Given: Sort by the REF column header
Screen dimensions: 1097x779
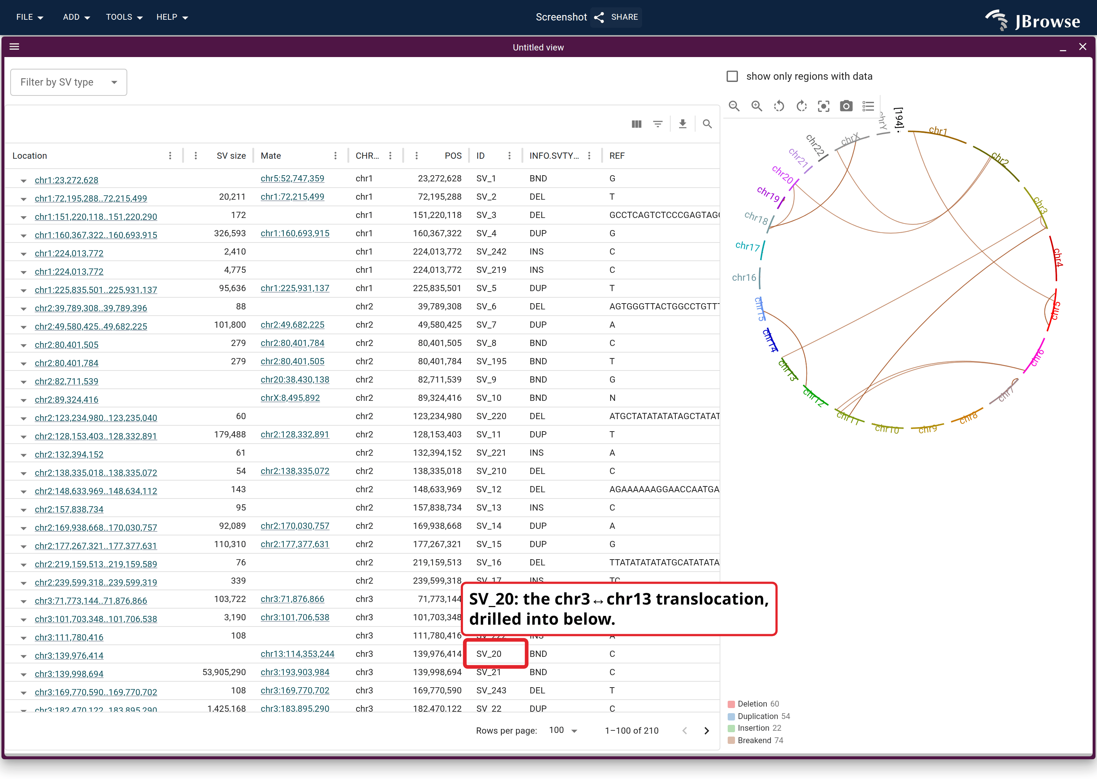Looking at the screenshot, I should coord(617,156).
